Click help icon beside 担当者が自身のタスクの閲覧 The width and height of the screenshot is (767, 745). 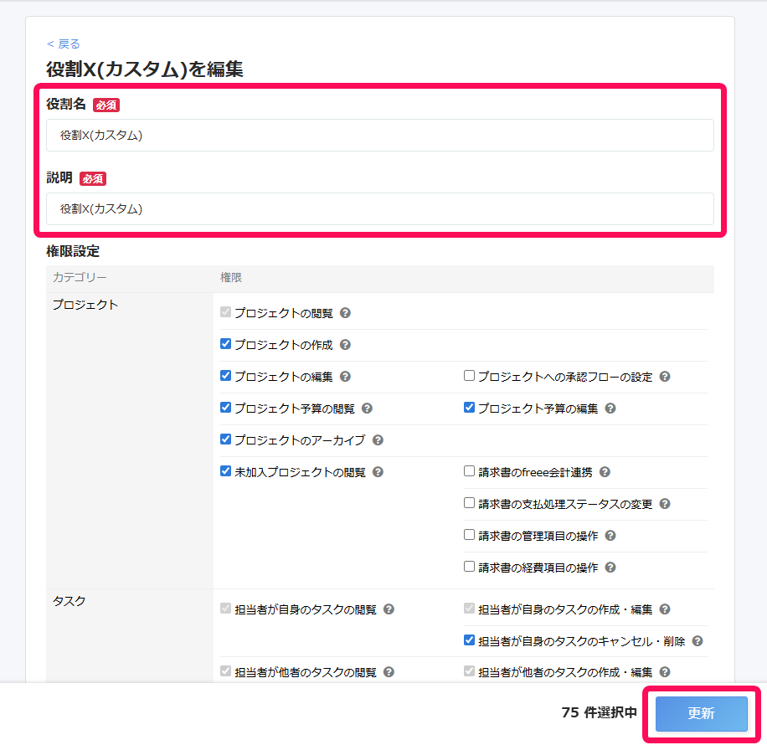pos(389,609)
